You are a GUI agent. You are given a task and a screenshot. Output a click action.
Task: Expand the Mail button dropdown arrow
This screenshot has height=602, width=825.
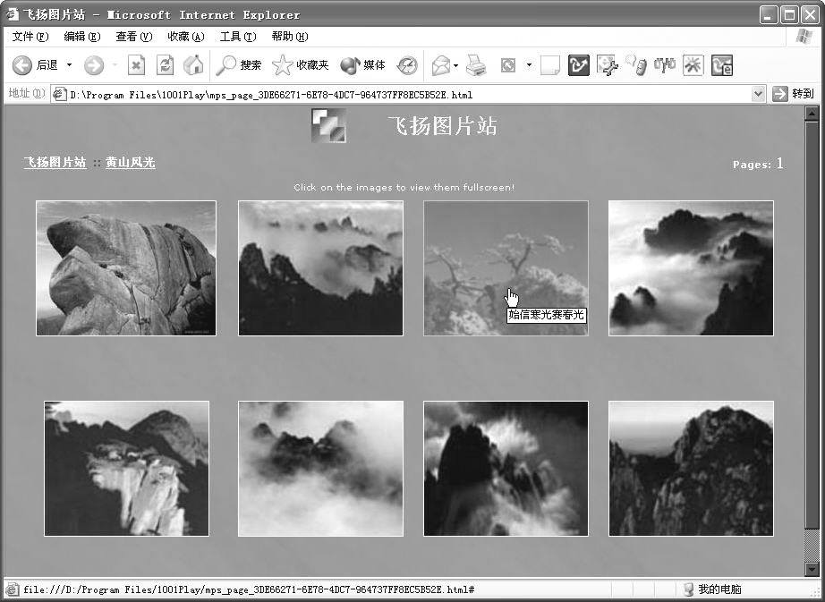click(x=455, y=65)
